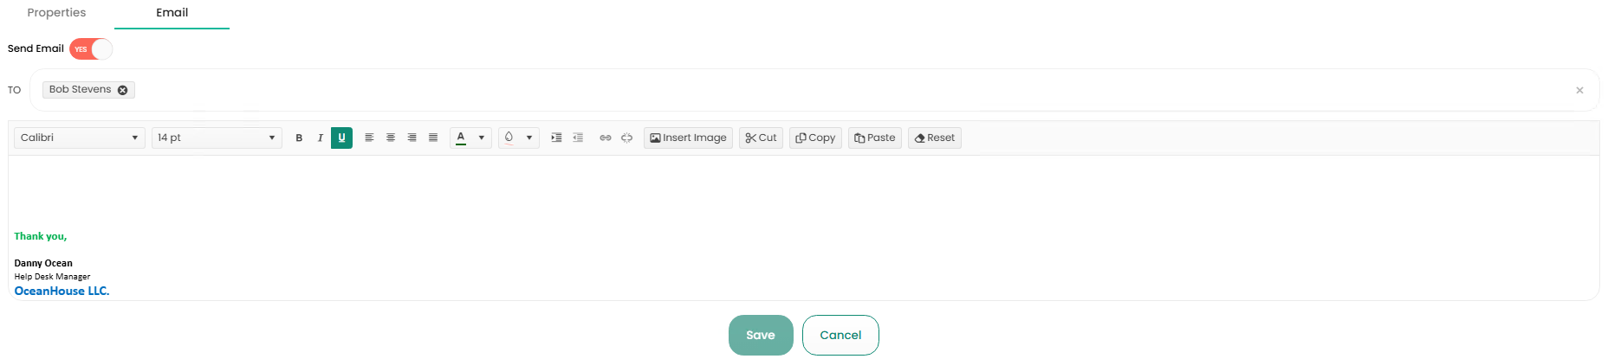Screen dimensions: 1621x359
Task: Center align the text
Action: click(x=391, y=138)
